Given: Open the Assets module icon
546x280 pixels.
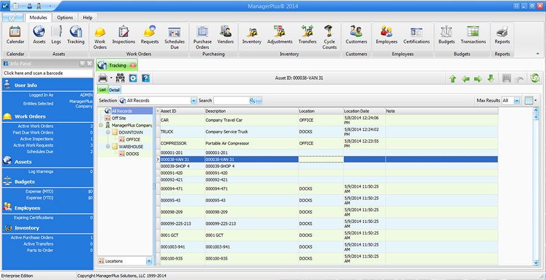Looking at the screenshot, I should 39,36.
